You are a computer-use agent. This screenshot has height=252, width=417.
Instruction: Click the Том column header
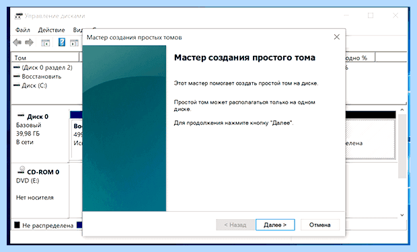point(45,58)
